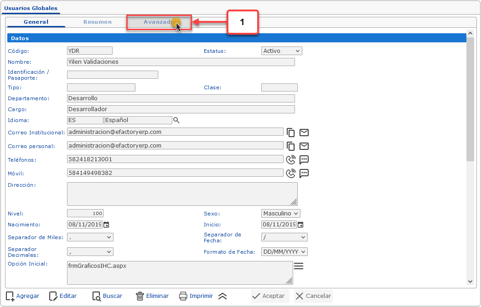The height and width of the screenshot is (307, 481).
Task: Expand the Estatus dropdown
Action: (x=282, y=51)
